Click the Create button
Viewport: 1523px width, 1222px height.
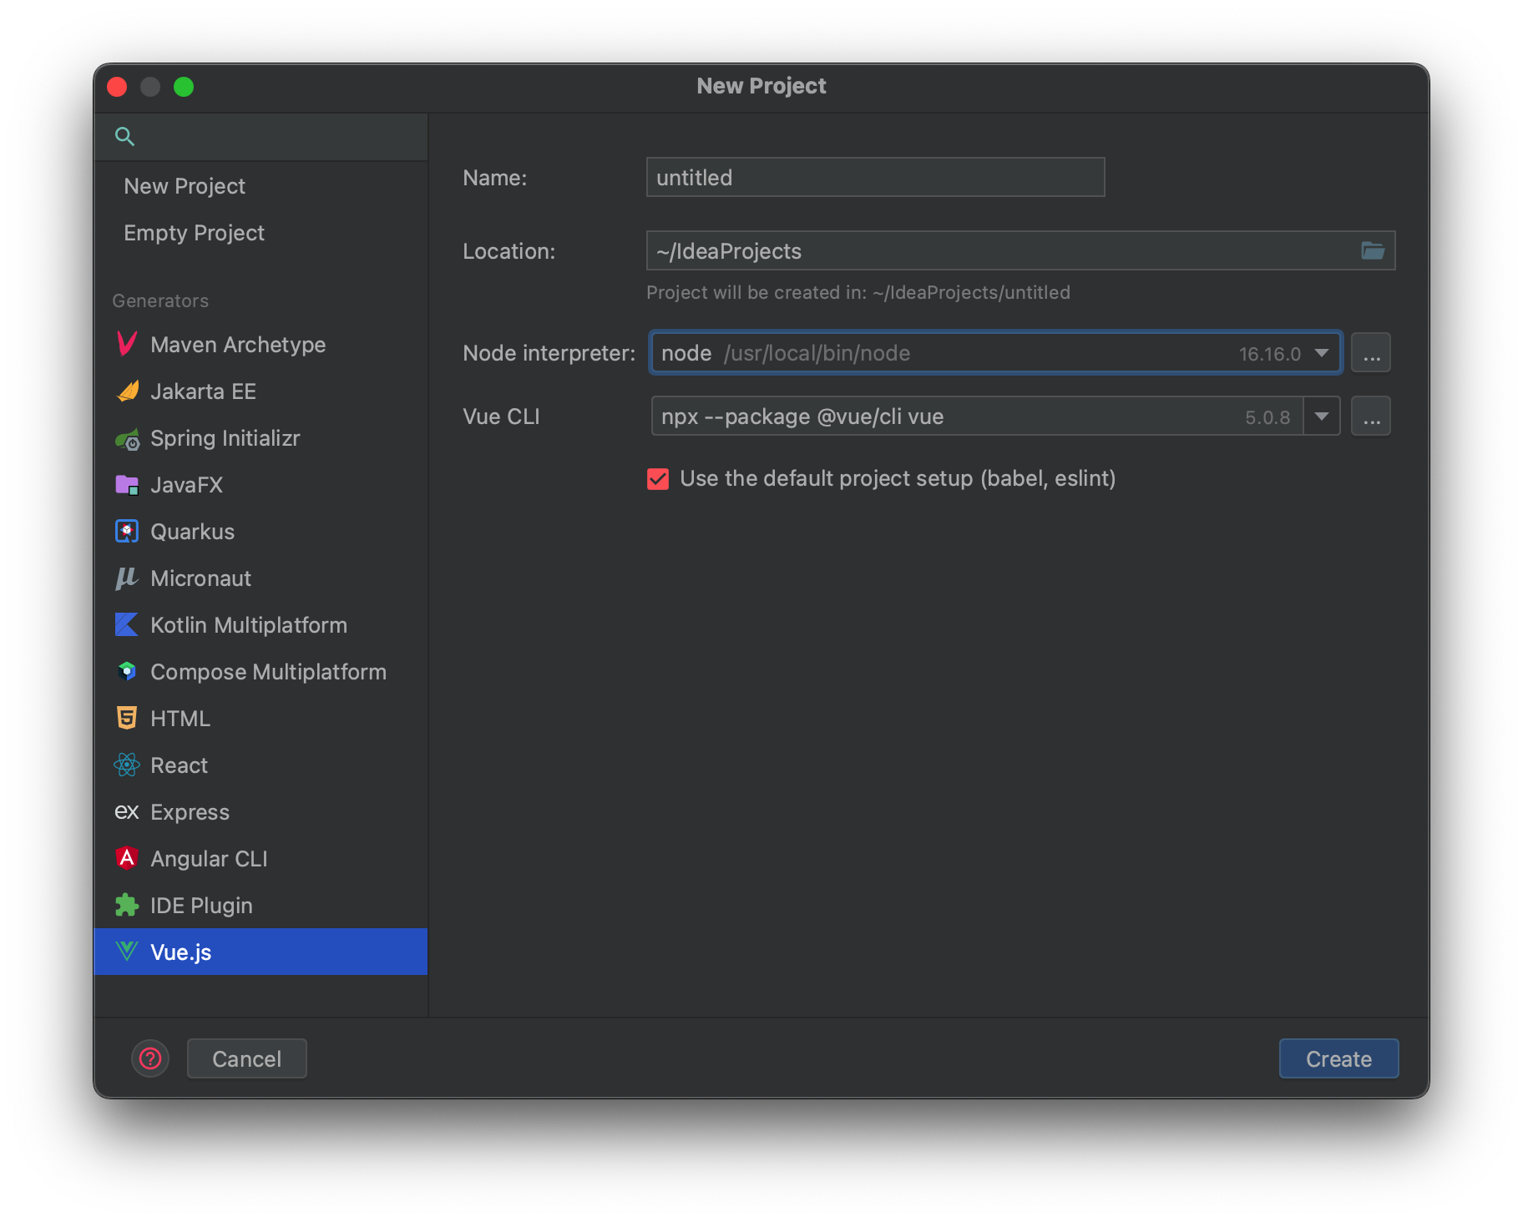click(x=1338, y=1058)
